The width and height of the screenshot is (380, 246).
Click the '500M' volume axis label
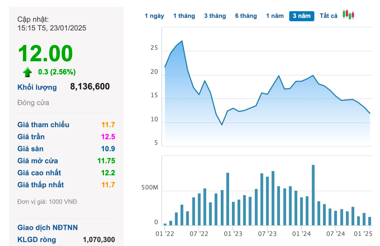(150, 188)
